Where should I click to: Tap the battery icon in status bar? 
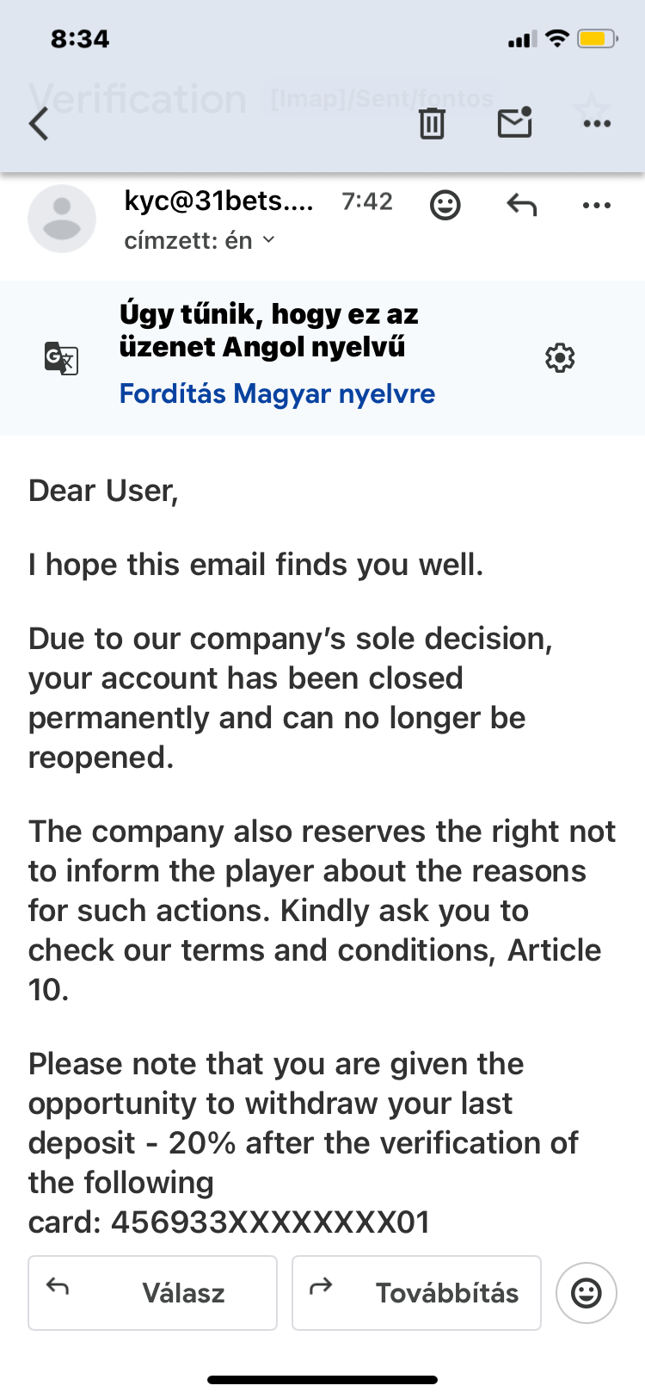597,39
